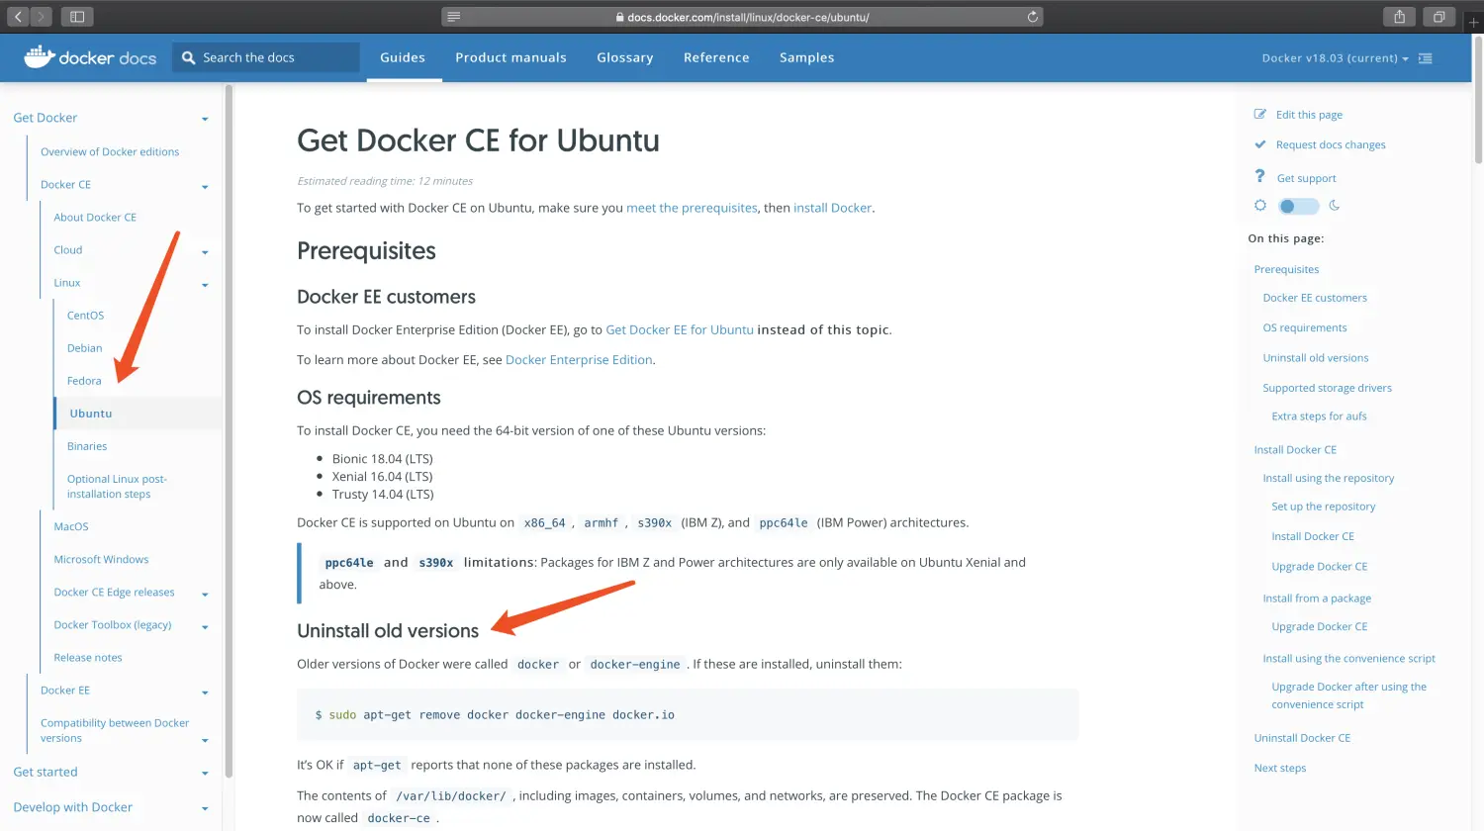Click the Safari address bar
This screenshot has height=831, width=1484.
(x=742, y=17)
